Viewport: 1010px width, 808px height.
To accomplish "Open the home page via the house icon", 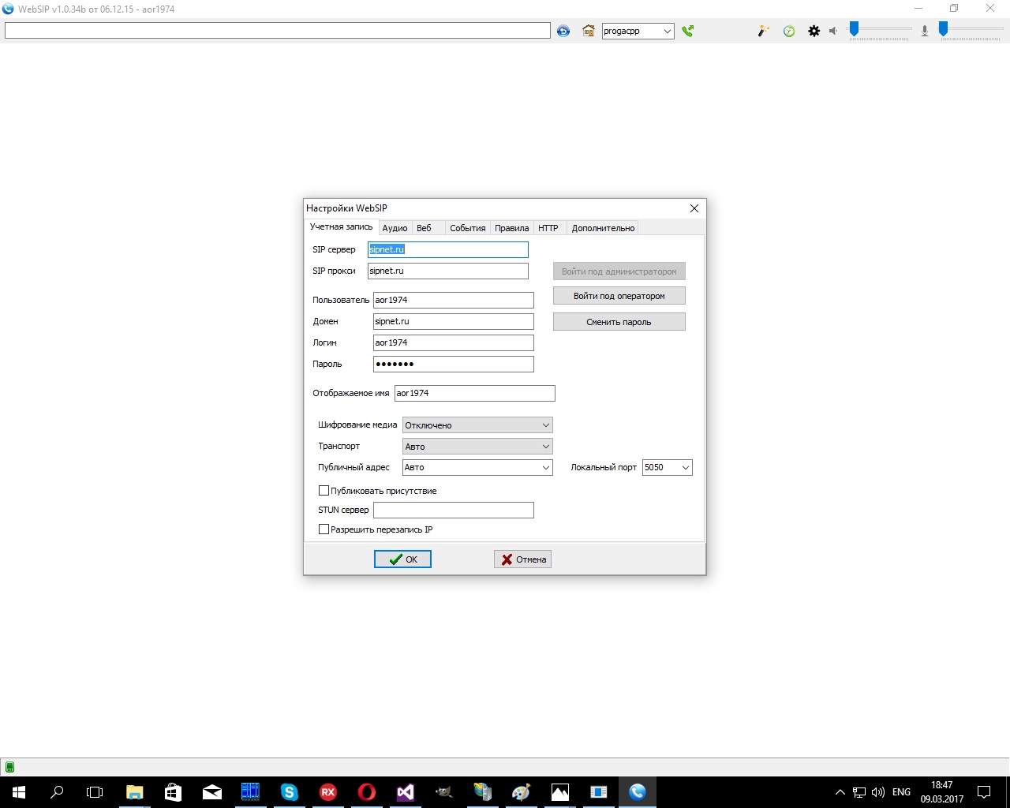I will 589,31.
